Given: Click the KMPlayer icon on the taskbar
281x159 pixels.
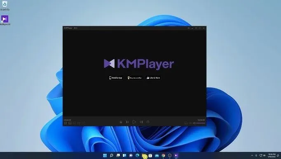Looking at the screenshot, I should pyautogui.click(x=176, y=155).
